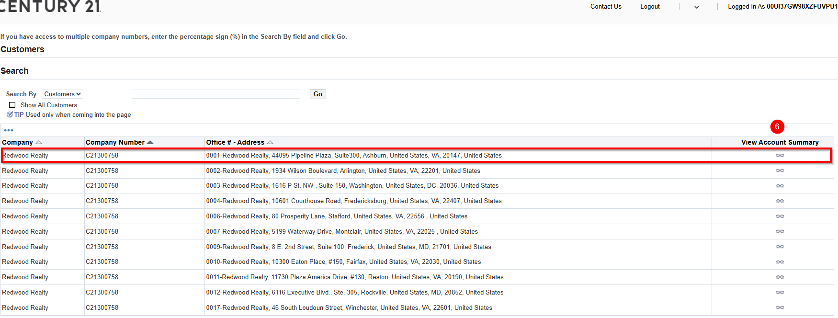
Task: Click the Go search button
Action: tap(318, 94)
